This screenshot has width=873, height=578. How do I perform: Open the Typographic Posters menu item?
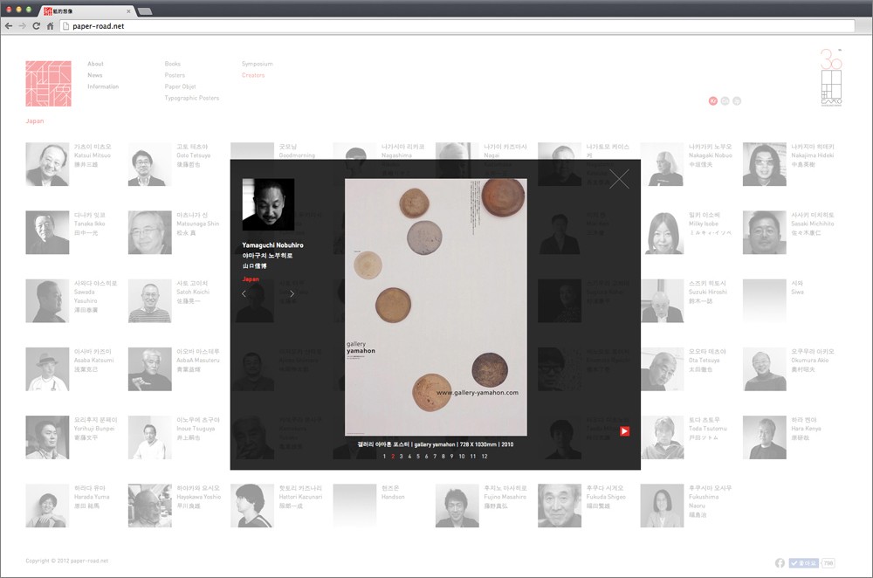tap(191, 98)
